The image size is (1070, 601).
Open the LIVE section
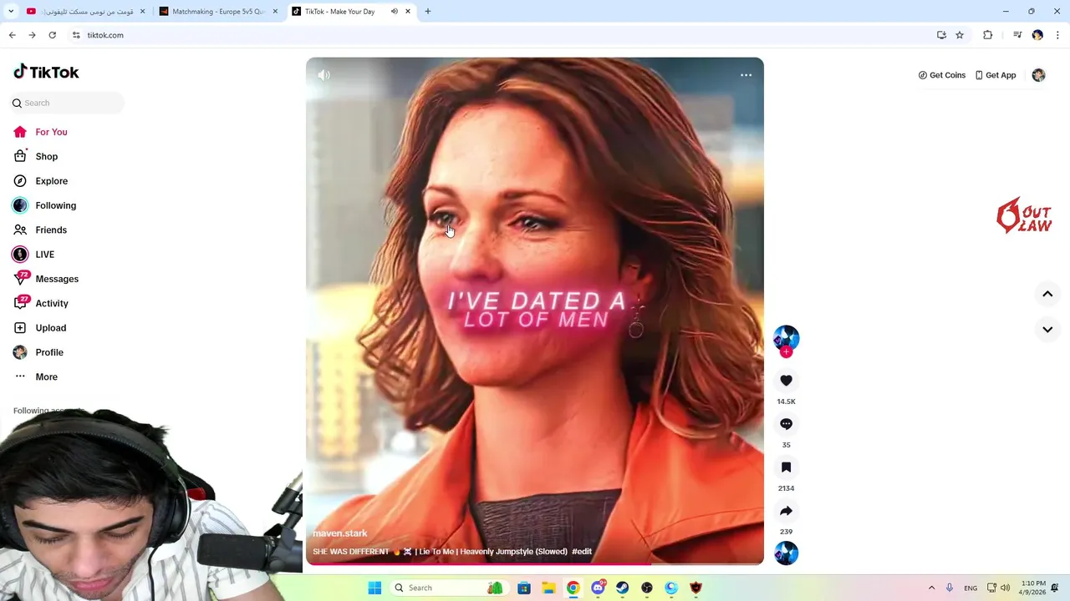[33, 255]
